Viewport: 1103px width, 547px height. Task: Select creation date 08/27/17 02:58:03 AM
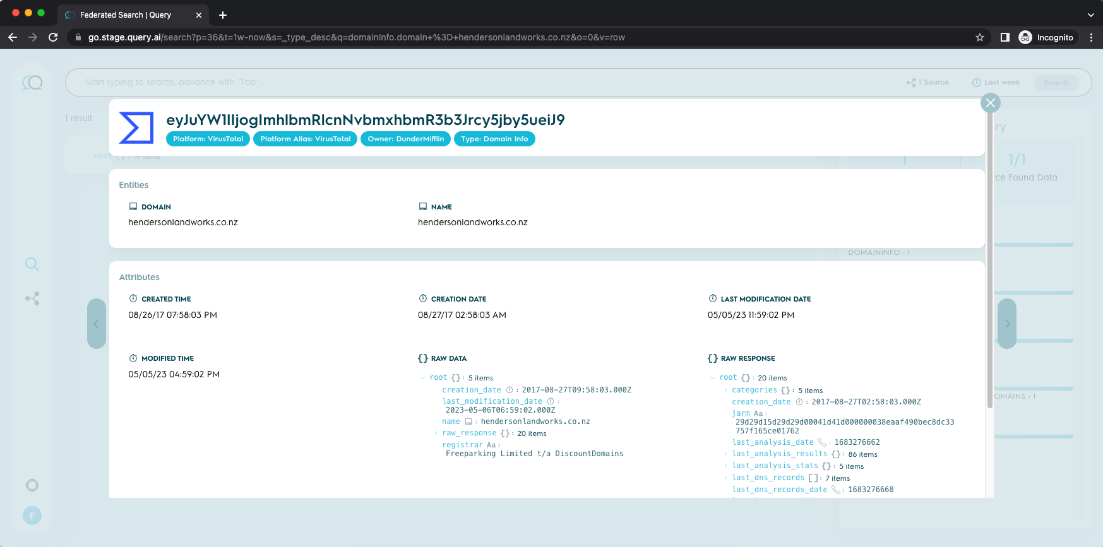(462, 315)
